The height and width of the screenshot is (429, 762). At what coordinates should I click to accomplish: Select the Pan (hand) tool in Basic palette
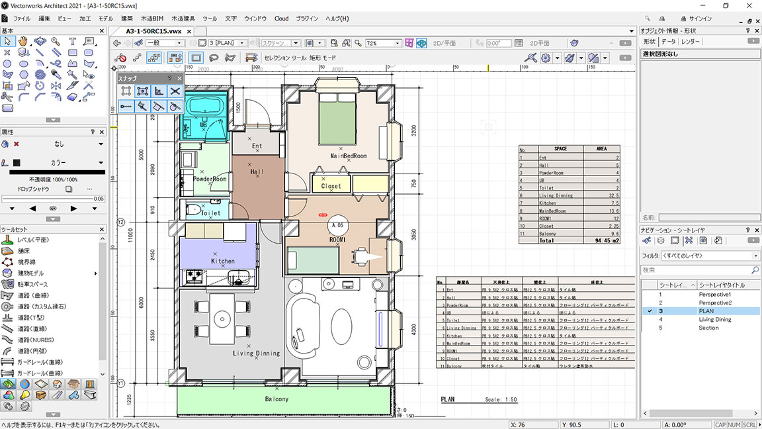point(22,41)
